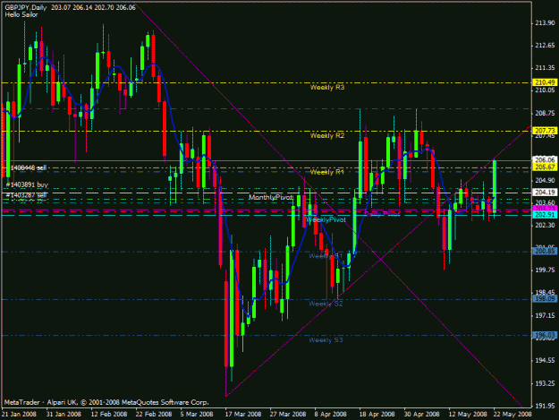This screenshot has height=420, width=559.
Task: Click the 206.06 current price tag
Action: click(545, 160)
